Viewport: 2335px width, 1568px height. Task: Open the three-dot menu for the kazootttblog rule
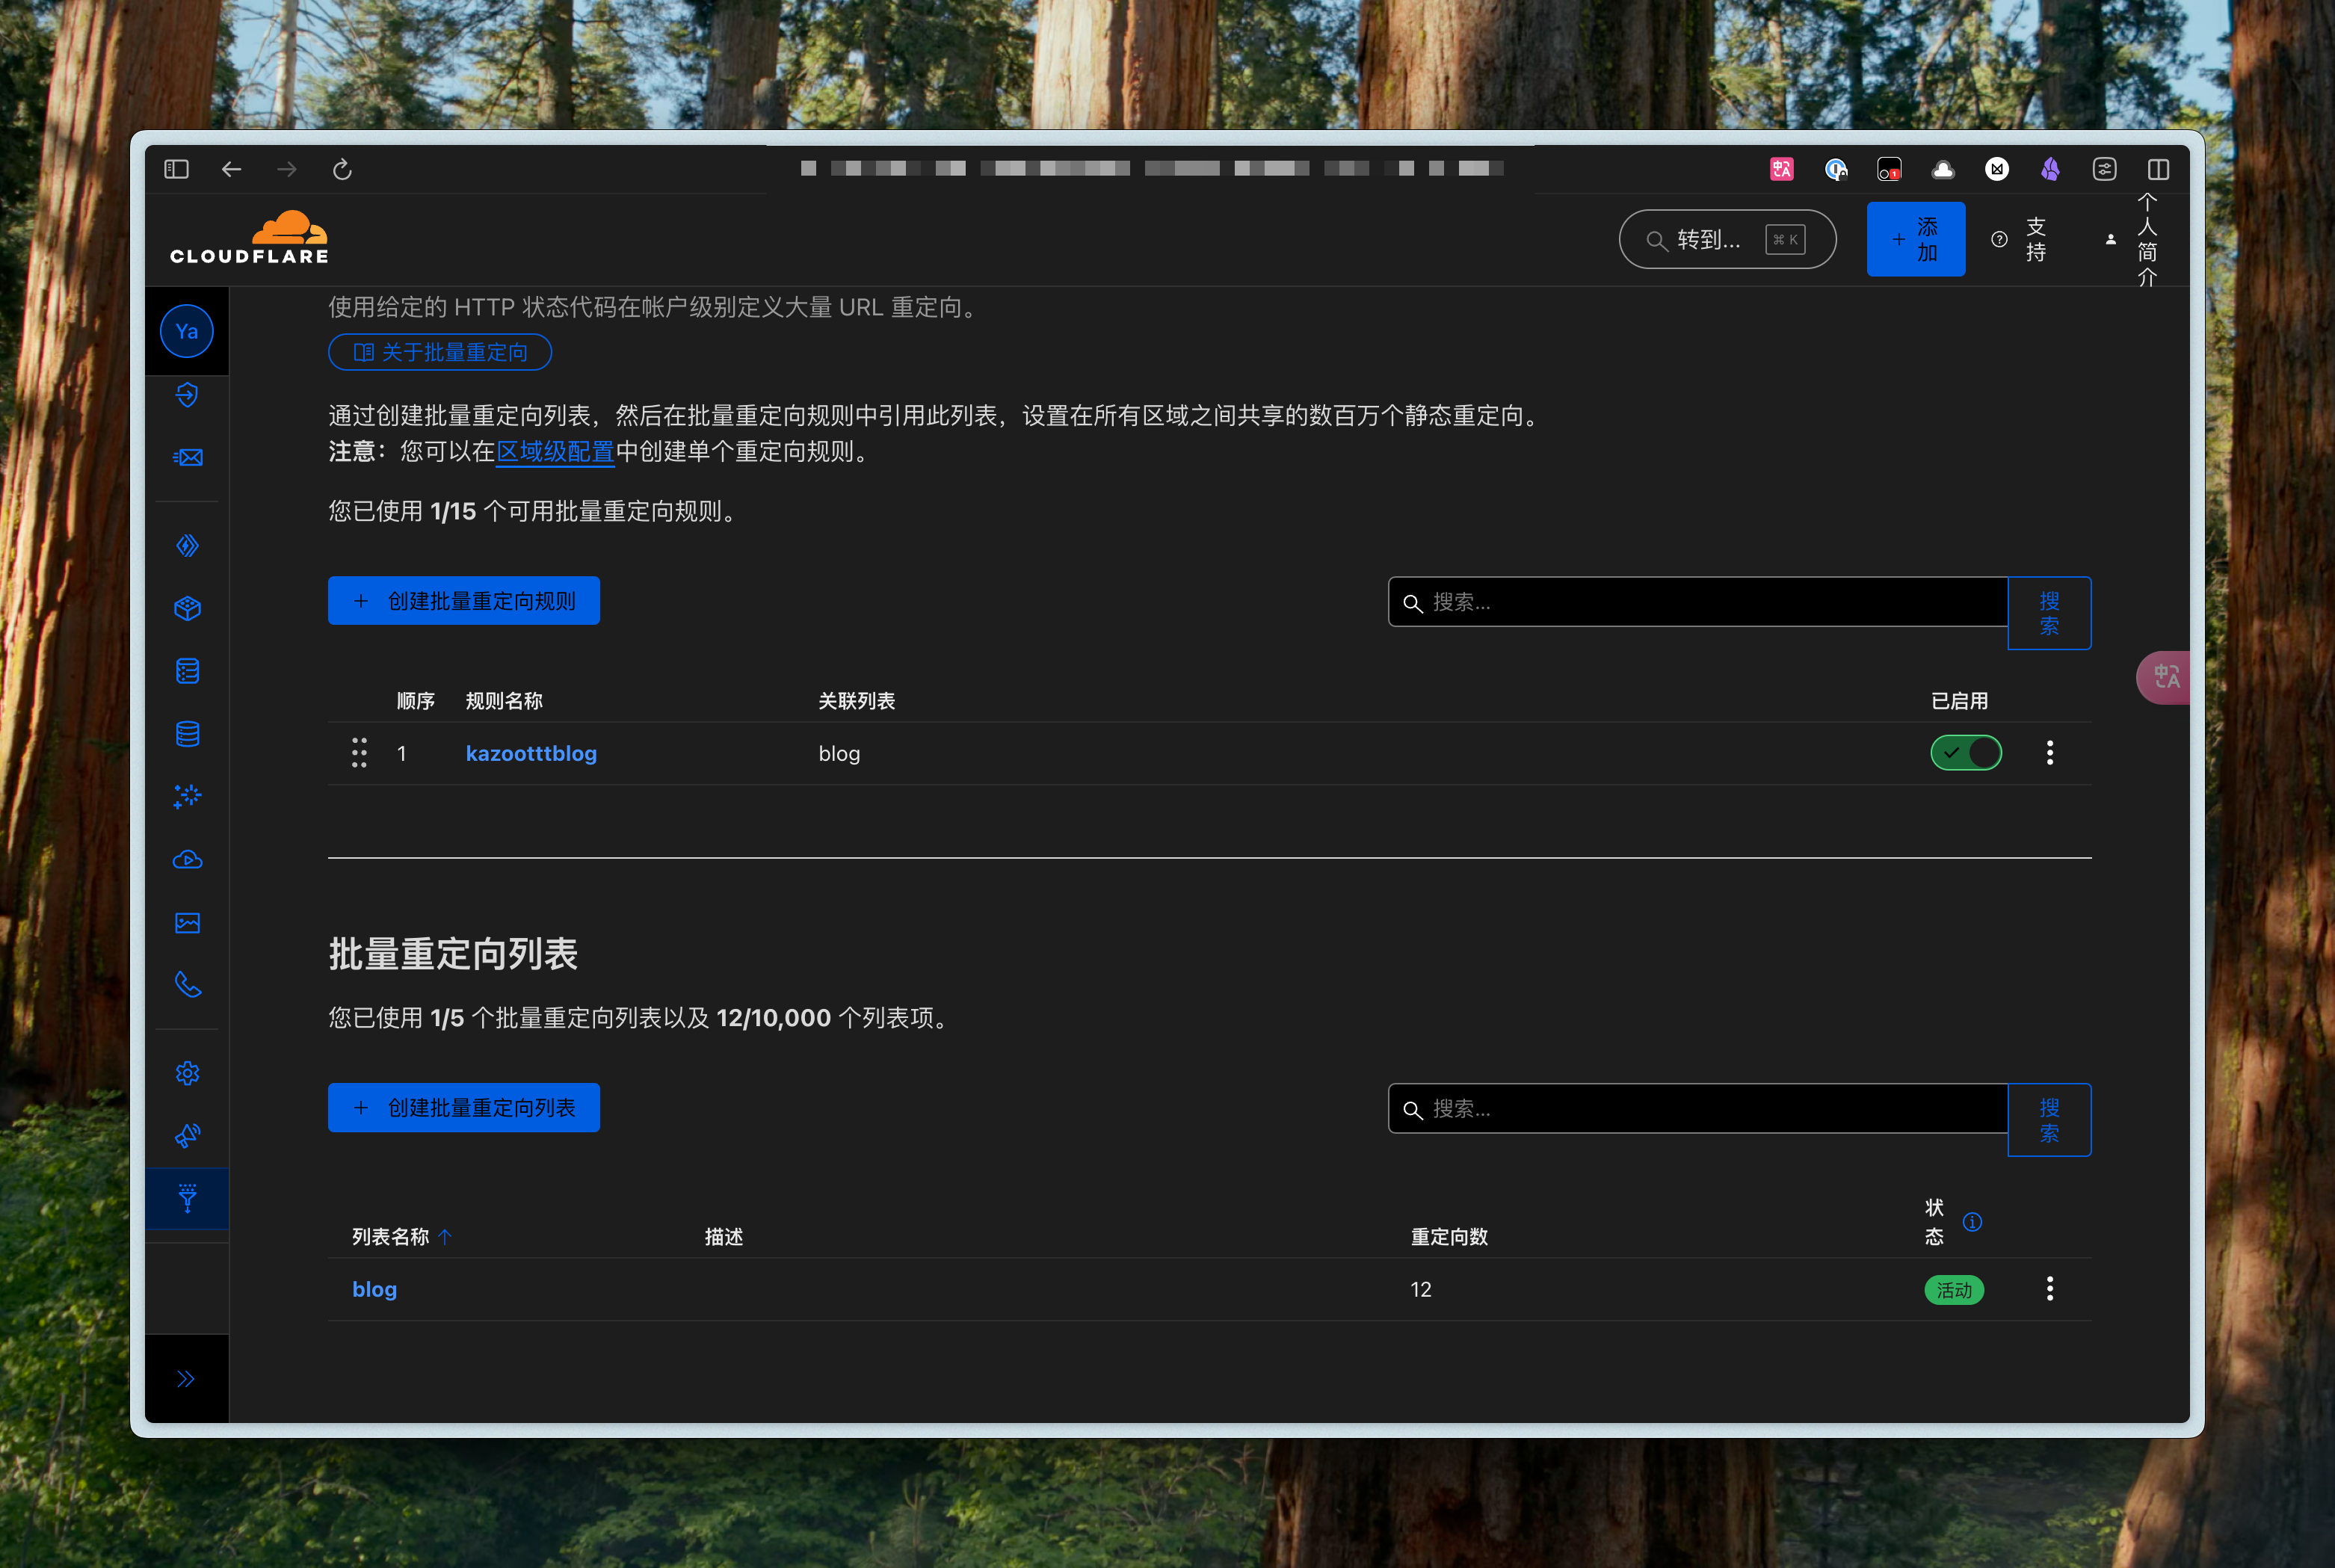pos(2049,753)
